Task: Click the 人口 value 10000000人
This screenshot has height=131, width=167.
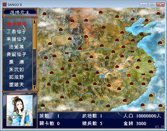Action: click(149, 116)
